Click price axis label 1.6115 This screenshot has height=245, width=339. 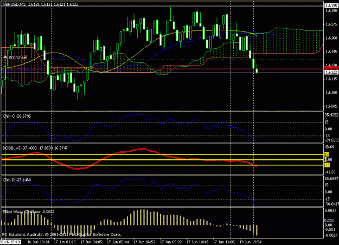click(x=331, y=79)
